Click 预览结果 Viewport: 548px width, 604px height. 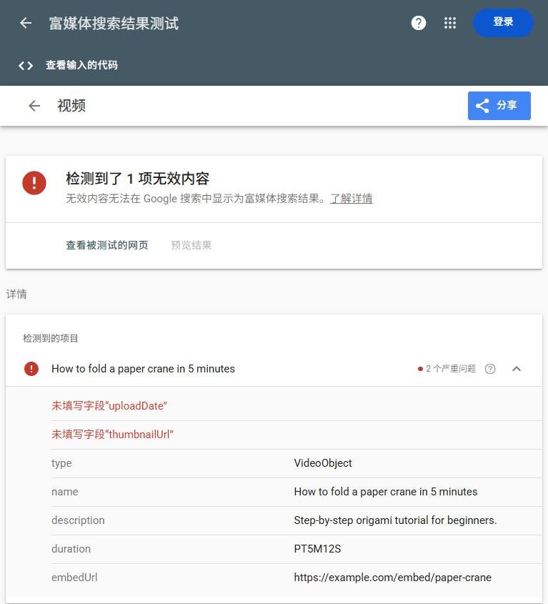tap(191, 245)
